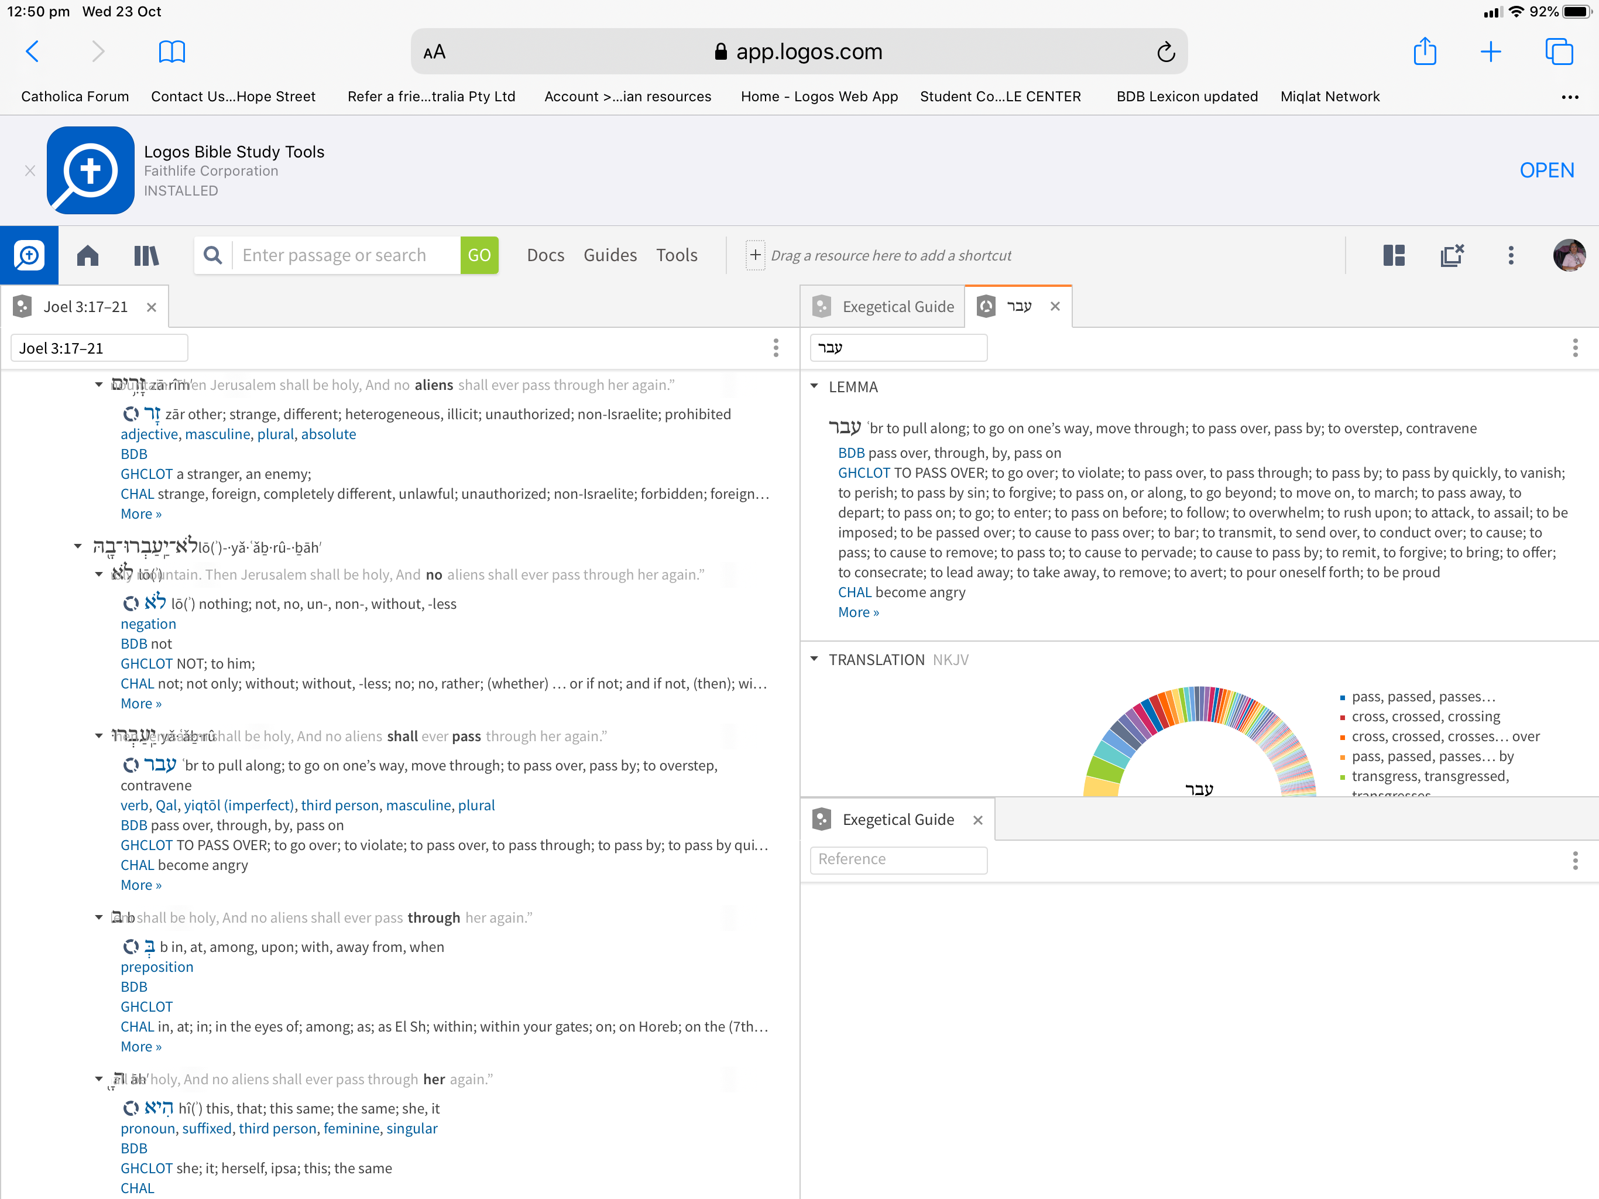Screen dimensions: 1599x1199
Task: Open word study panel kebab menu
Action: click(1575, 348)
